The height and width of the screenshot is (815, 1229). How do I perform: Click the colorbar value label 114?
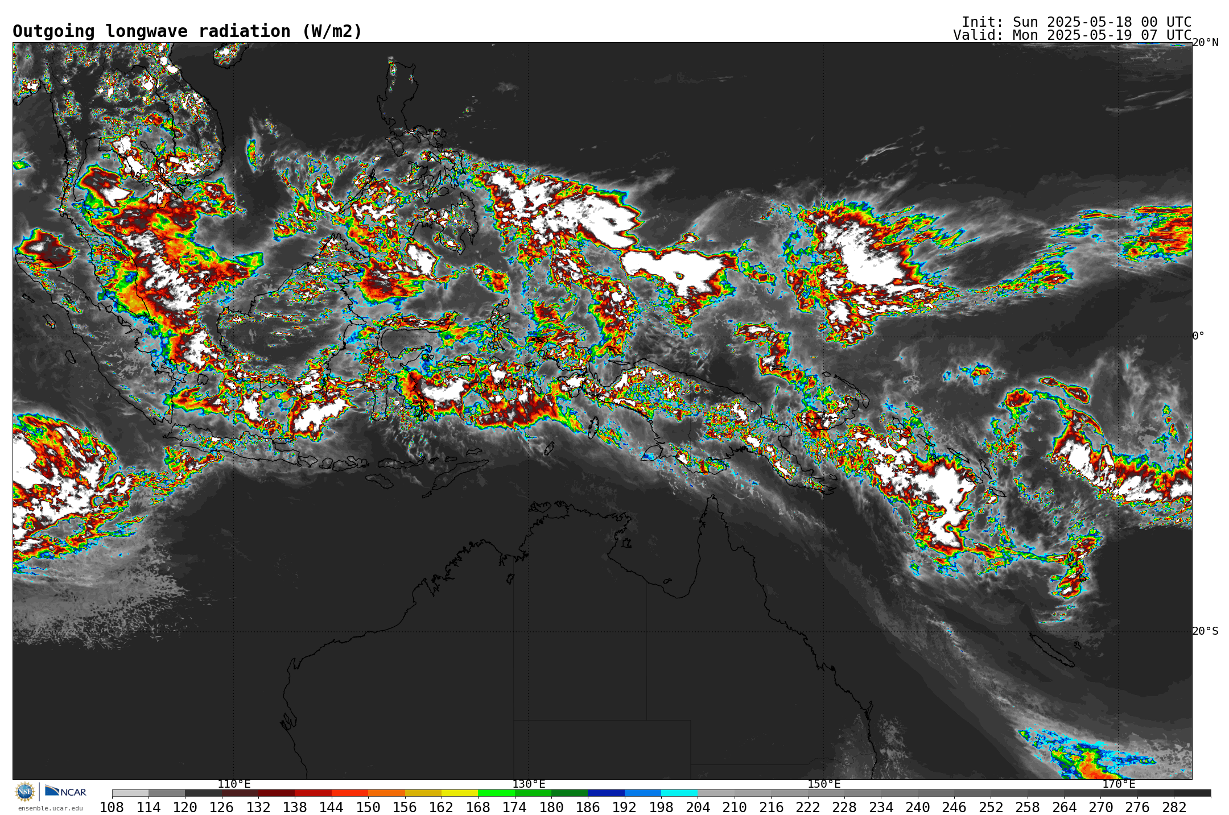tap(149, 807)
